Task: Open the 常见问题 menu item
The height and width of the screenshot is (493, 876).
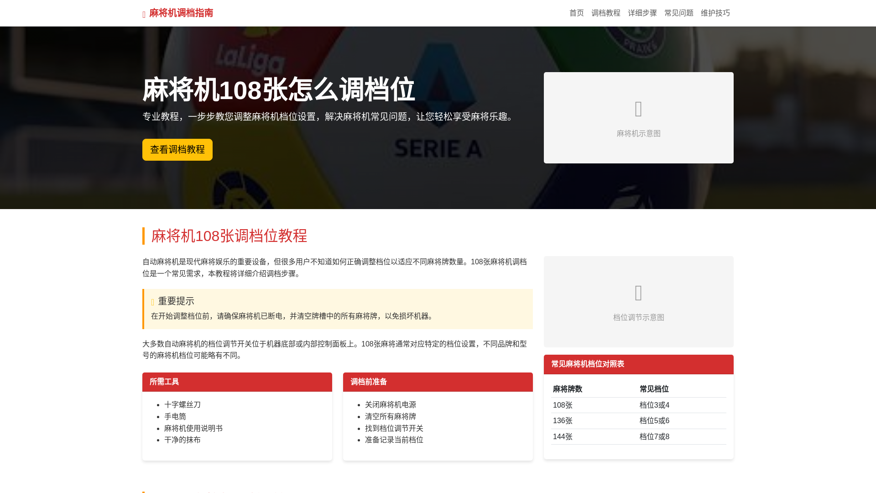Action: coord(679,13)
